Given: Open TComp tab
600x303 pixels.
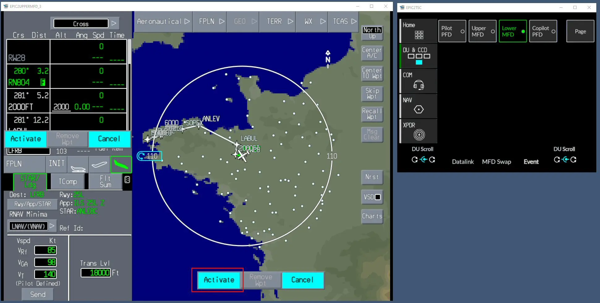Looking at the screenshot, I should [68, 182].
